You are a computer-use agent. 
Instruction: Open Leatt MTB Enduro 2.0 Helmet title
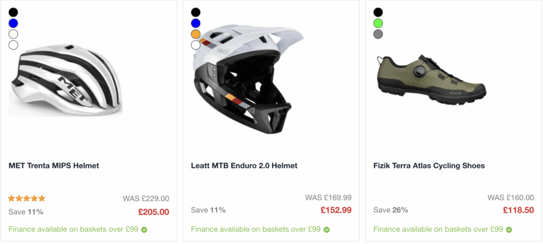tap(244, 166)
